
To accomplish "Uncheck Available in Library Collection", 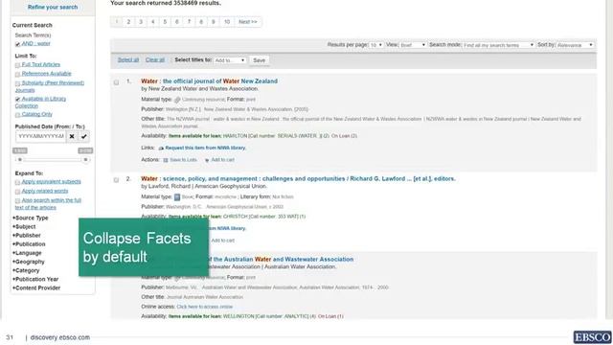I will point(17,100).
